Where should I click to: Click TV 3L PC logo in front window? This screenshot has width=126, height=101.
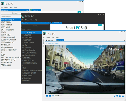[44, 34]
